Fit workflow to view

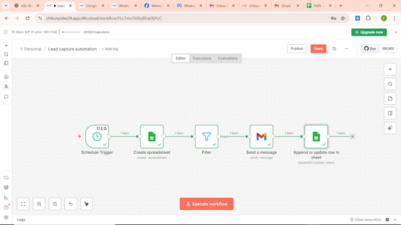[23, 204]
